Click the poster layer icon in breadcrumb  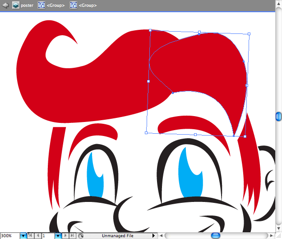click(x=16, y=5)
